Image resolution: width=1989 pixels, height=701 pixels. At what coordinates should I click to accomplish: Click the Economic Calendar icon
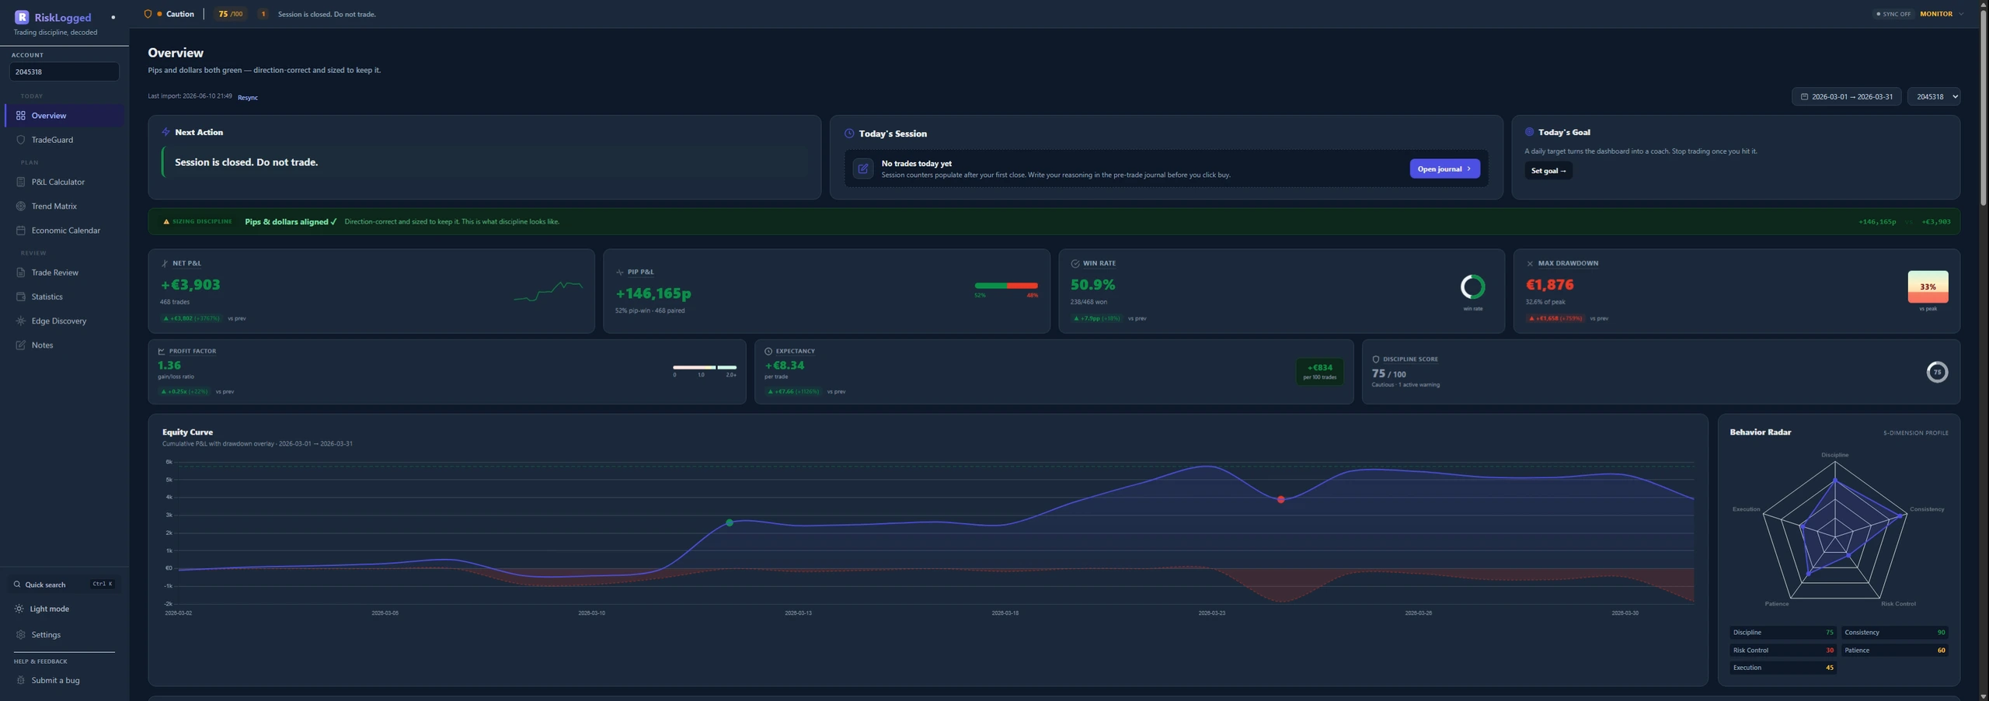[21, 231]
